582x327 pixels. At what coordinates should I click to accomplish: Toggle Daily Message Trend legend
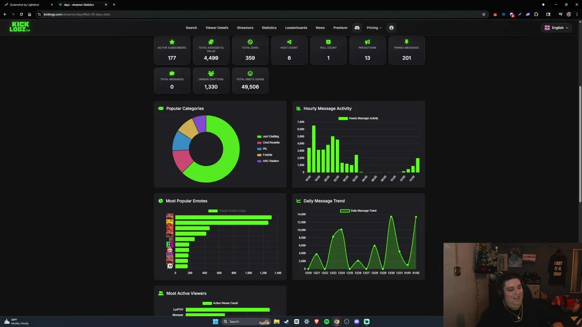358,211
